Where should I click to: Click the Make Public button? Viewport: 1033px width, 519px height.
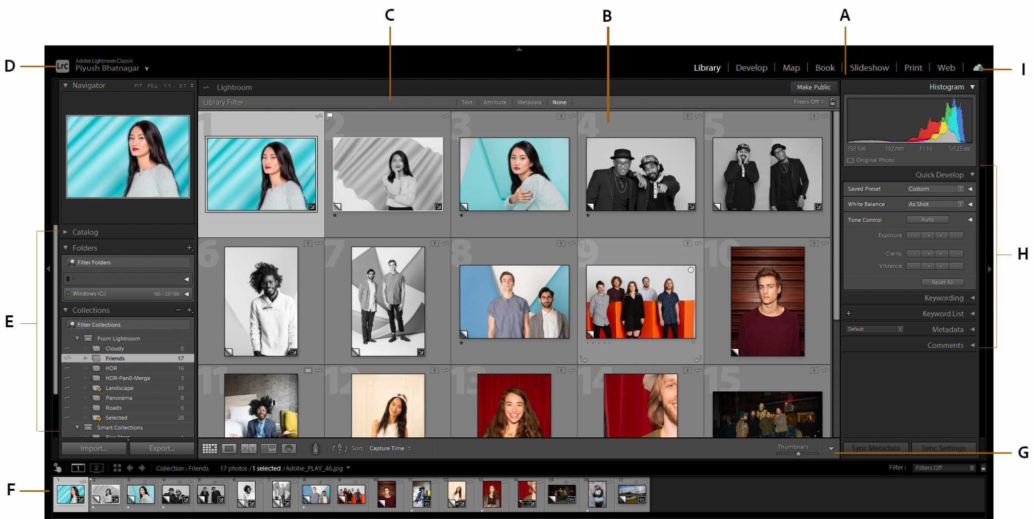pos(814,87)
